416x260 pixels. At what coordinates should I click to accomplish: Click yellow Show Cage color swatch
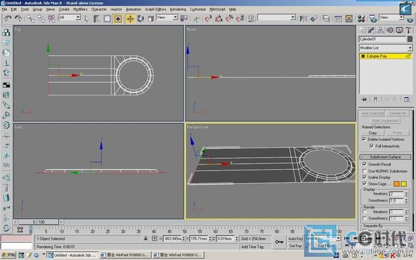[x=404, y=184]
